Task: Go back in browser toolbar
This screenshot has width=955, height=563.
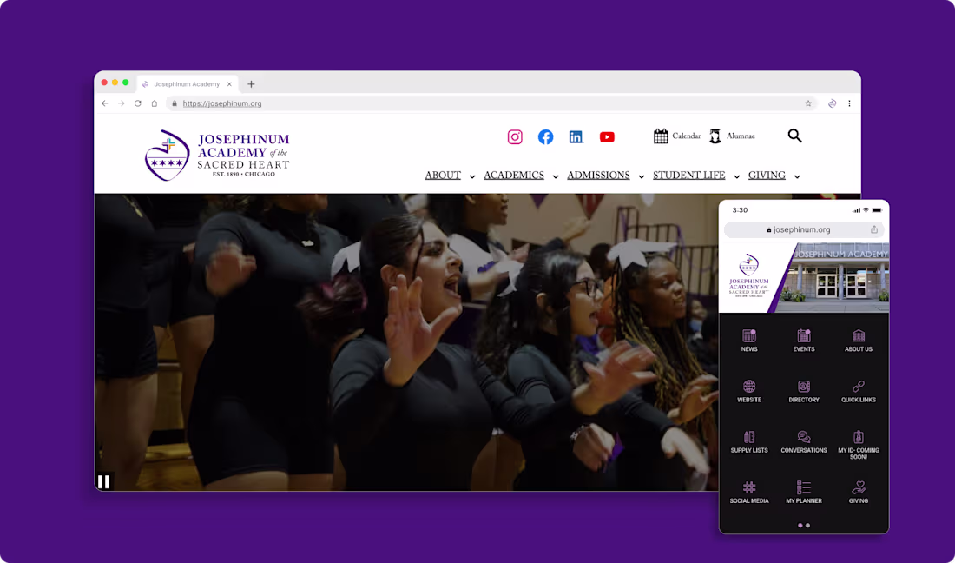Action: click(x=105, y=103)
